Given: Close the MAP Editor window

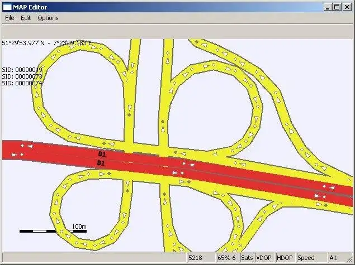Looking at the screenshot, I should pos(347,7).
